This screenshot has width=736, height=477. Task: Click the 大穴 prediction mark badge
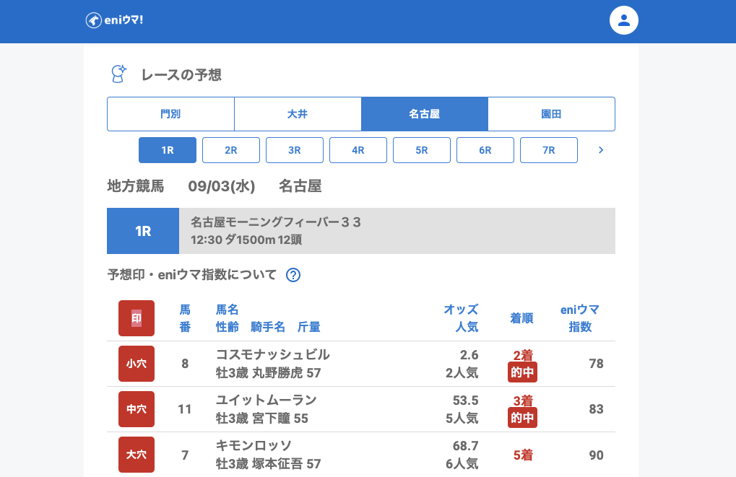(x=137, y=455)
